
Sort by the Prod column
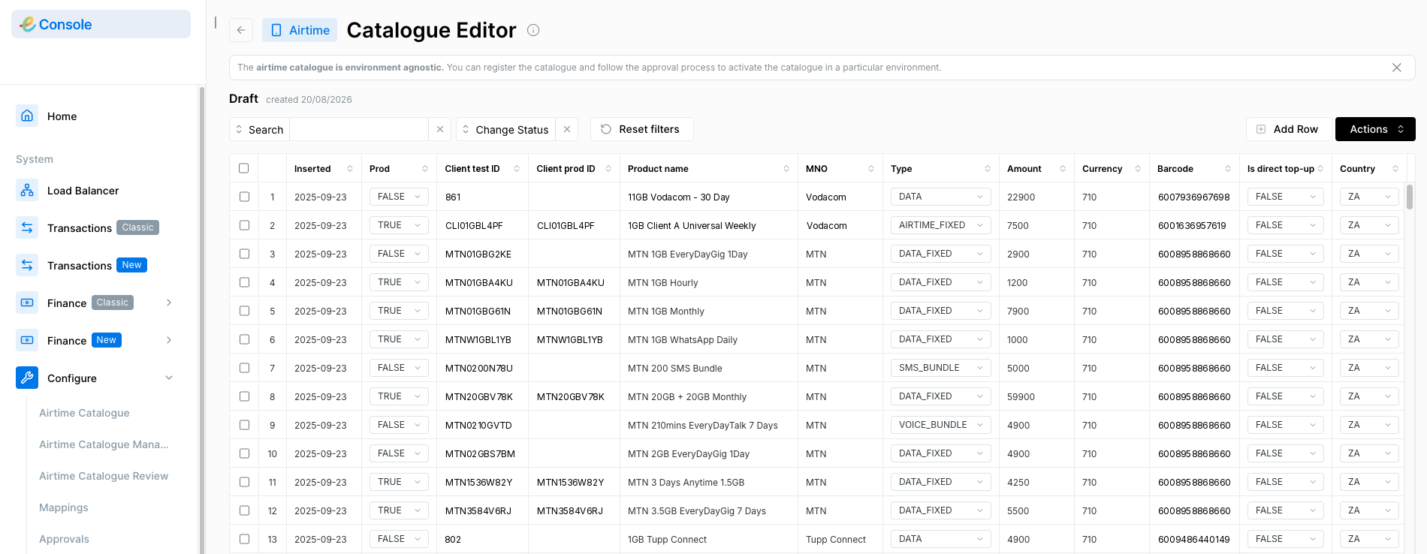click(x=425, y=169)
